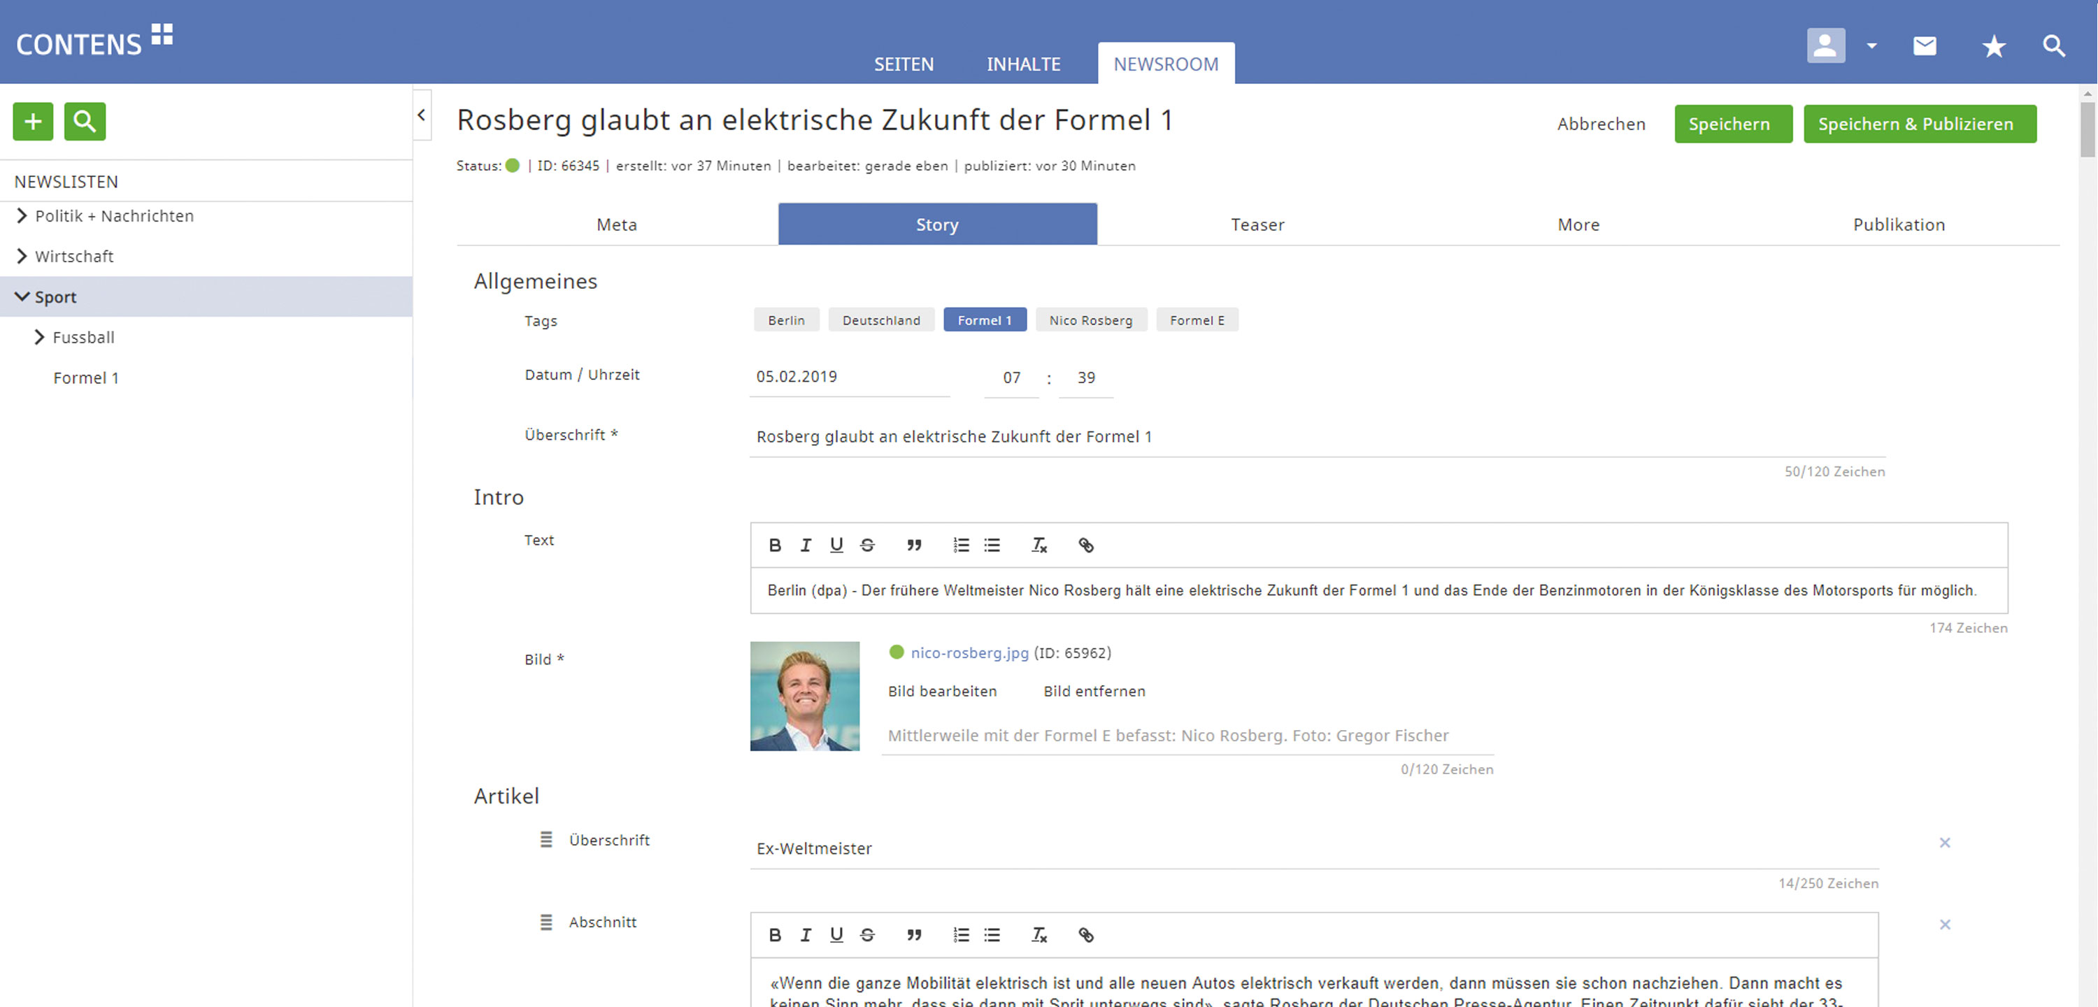Click the green plus add button
The height and width of the screenshot is (1007, 2098).
(x=33, y=122)
